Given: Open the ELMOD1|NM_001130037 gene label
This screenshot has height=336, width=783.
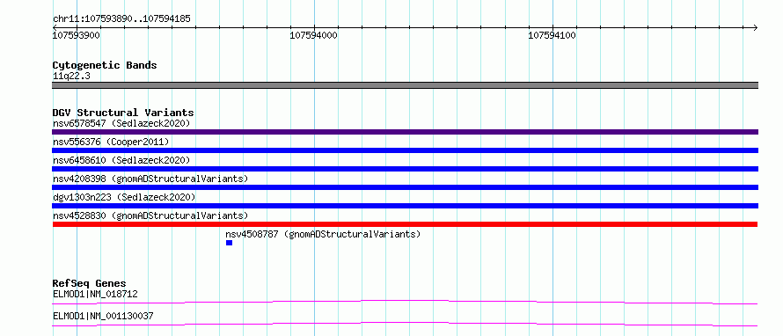Looking at the screenshot, I should click(x=103, y=316).
